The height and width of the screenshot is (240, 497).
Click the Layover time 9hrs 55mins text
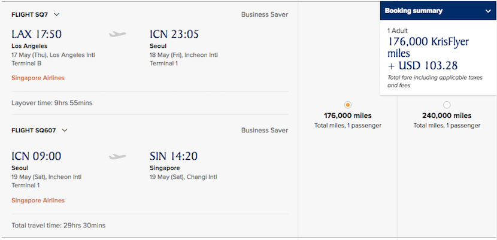pos(51,103)
